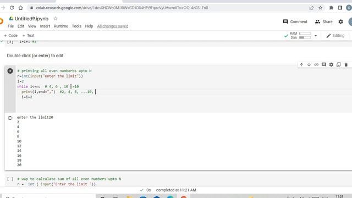Click the i=i+2 code line
Image resolution: width=352 pixels, height=198 pixels.
(27, 97)
